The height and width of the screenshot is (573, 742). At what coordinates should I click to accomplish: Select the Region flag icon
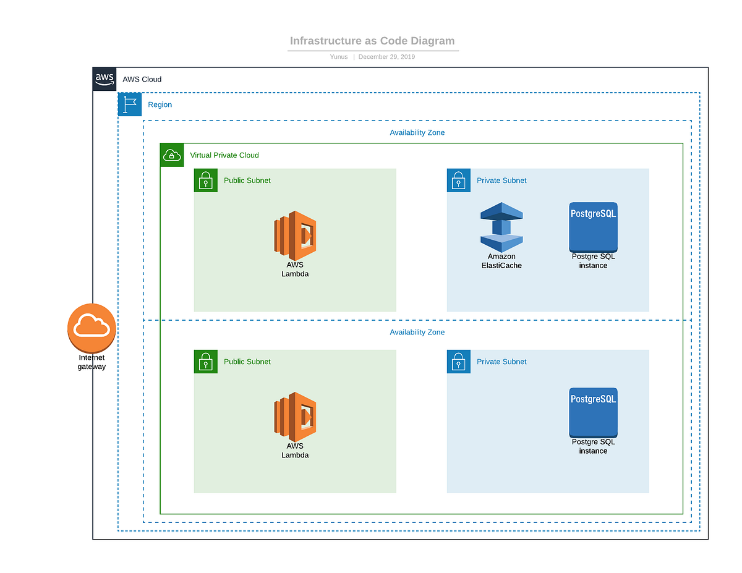129,104
